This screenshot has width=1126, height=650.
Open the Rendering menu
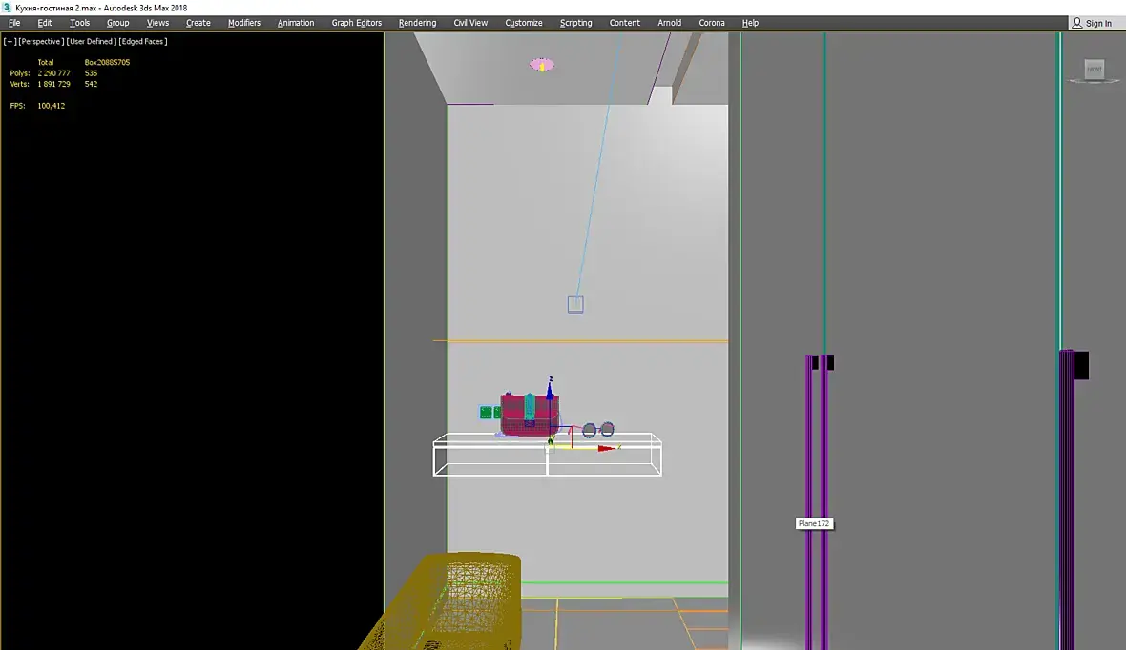point(417,23)
